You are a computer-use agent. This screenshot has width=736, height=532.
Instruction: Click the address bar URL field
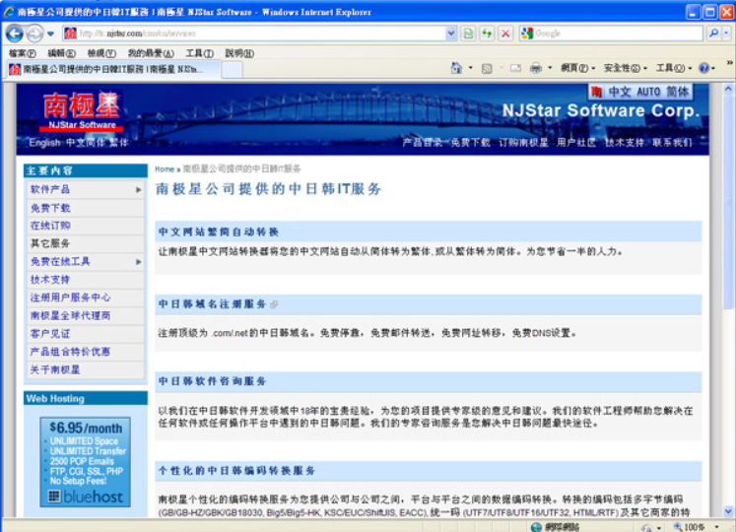(x=259, y=33)
